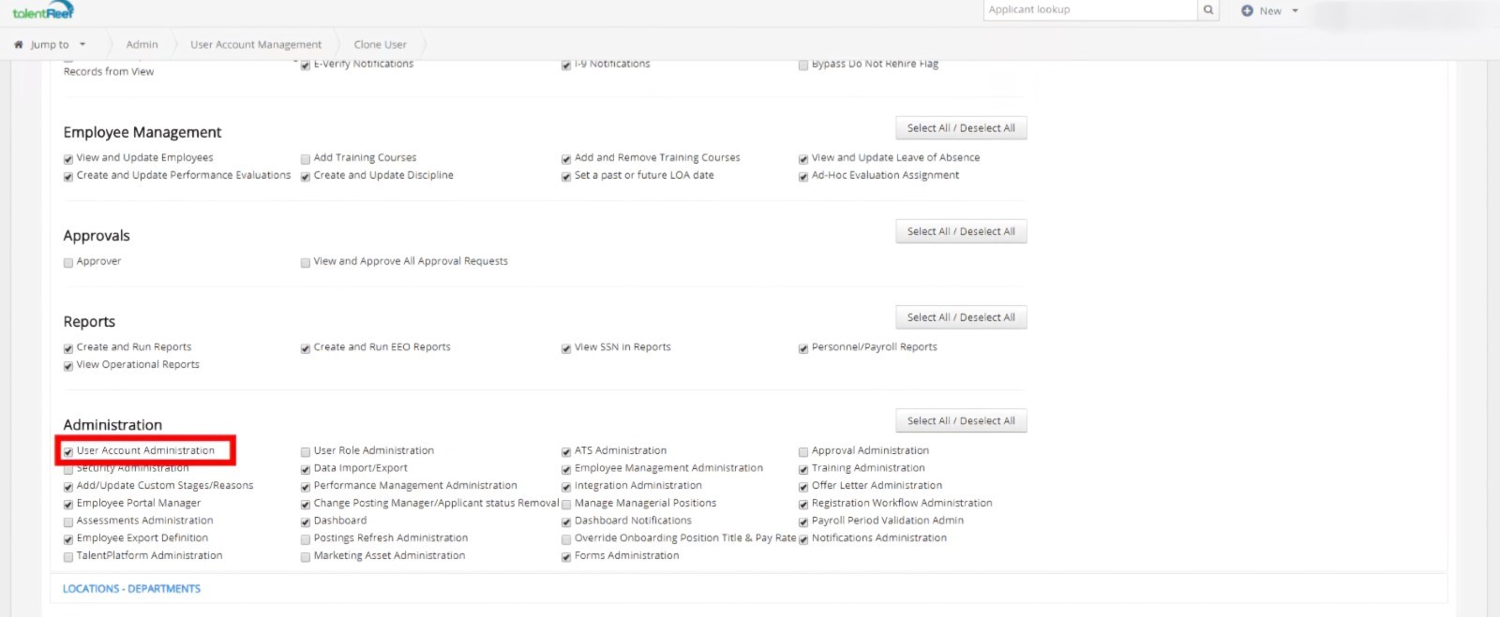Click Select All / Deselect All for Administration
This screenshot has height=617, width=1500.
(x=961, y=420)
